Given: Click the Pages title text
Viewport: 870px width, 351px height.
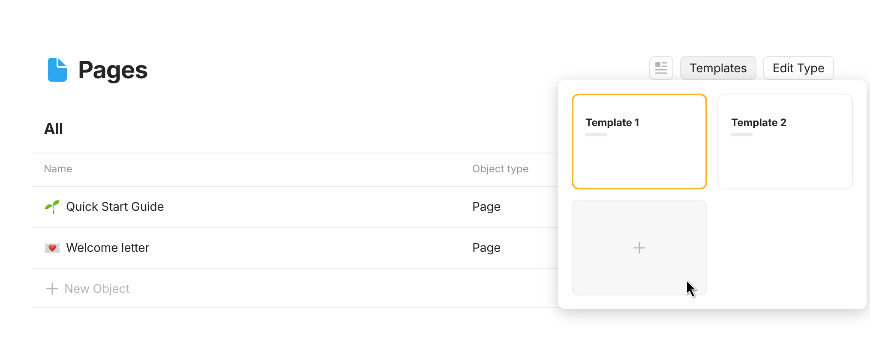Looking at the screenshot, I should (113, 70).
